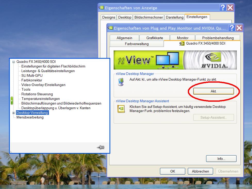Cancel with the Abbrechen button
Image resolution: width=252 pixels, height=189 pixels.
(200, 171)
